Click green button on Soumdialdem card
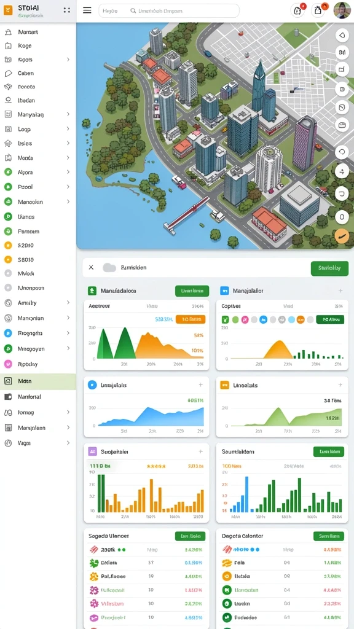This screenshot has width=354, height=629. tap(329, 451)
